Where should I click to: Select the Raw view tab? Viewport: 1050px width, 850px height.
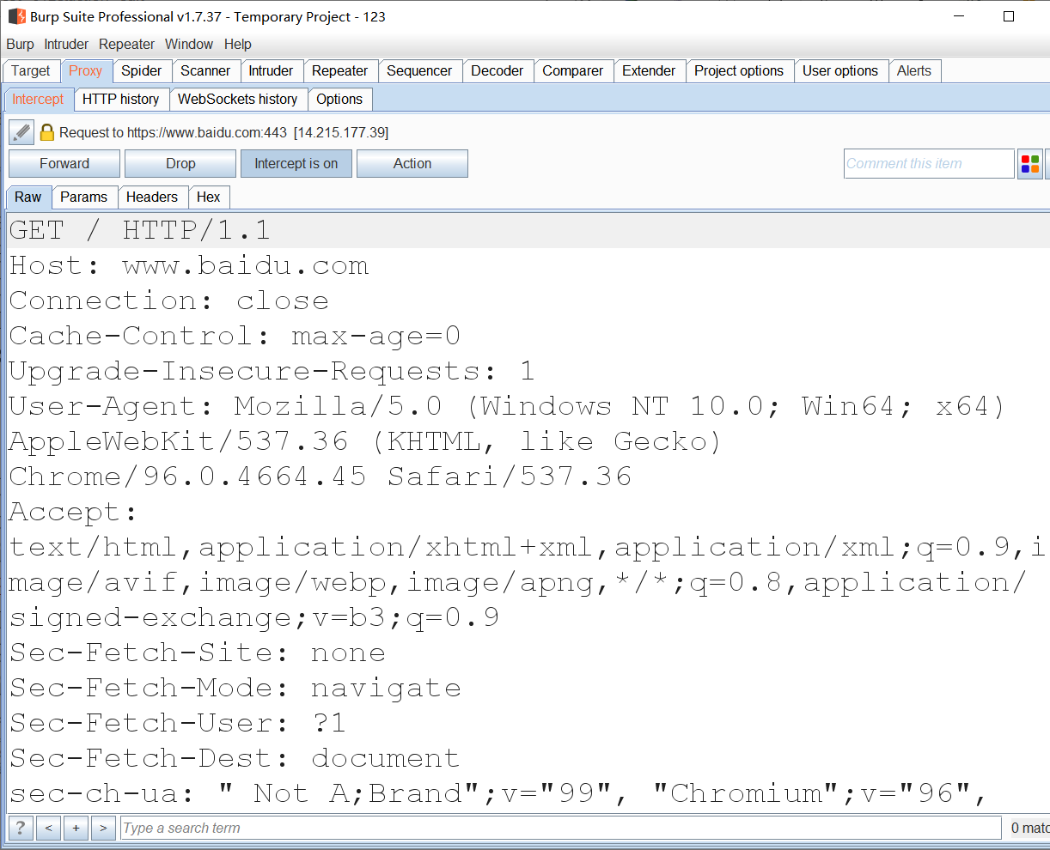[x=28, y=197]
